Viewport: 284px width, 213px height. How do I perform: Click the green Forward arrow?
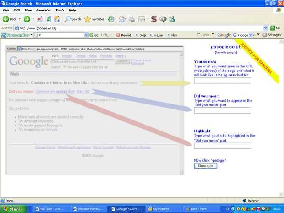27,19
